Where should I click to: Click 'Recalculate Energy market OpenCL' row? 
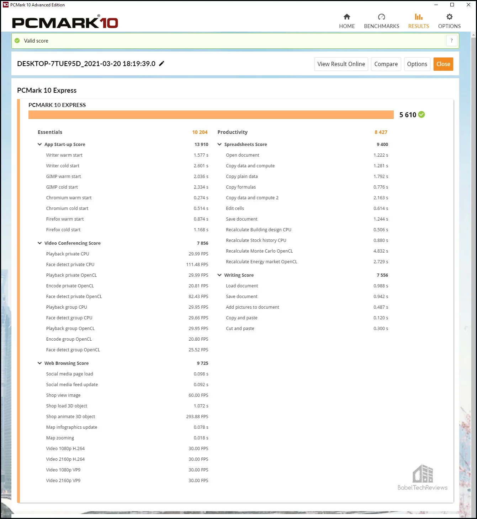click(x=307, y=262)
